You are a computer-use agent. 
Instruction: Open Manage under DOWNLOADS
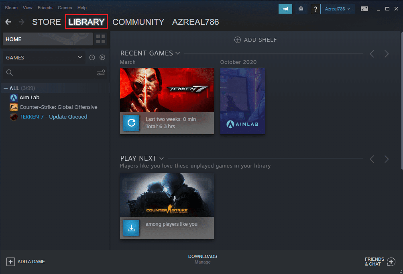(x=202, y=262)
